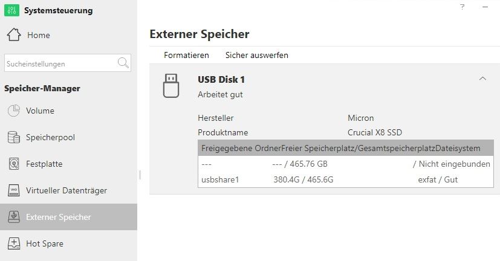The height and width of the screenshot is (261, 500).
Task: Open Virtueller Datenträger VHD icon
Action: [14, 190]
